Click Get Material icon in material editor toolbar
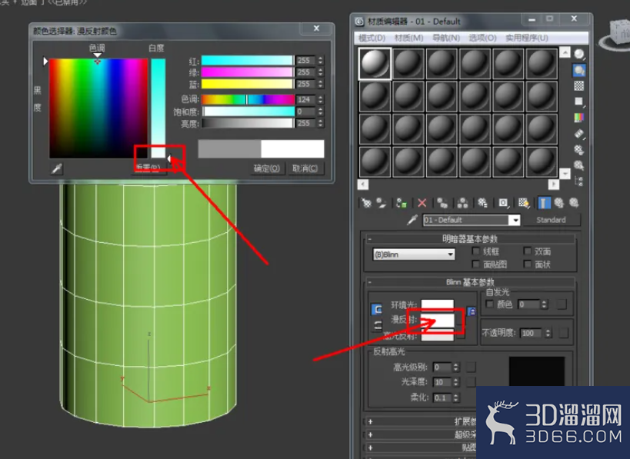This screenshot has height=459, width=630. 366,203
